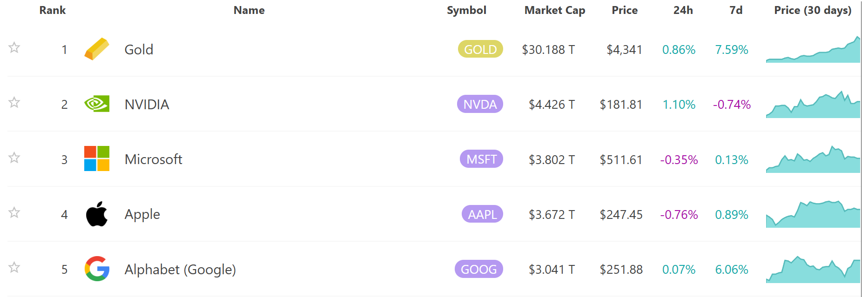Click the yellow GOLD symbol badge
The height and width of the screenshot is (297, 862).
point(480,49)
